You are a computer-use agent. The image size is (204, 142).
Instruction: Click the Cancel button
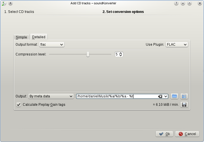[x=187, y=134]
